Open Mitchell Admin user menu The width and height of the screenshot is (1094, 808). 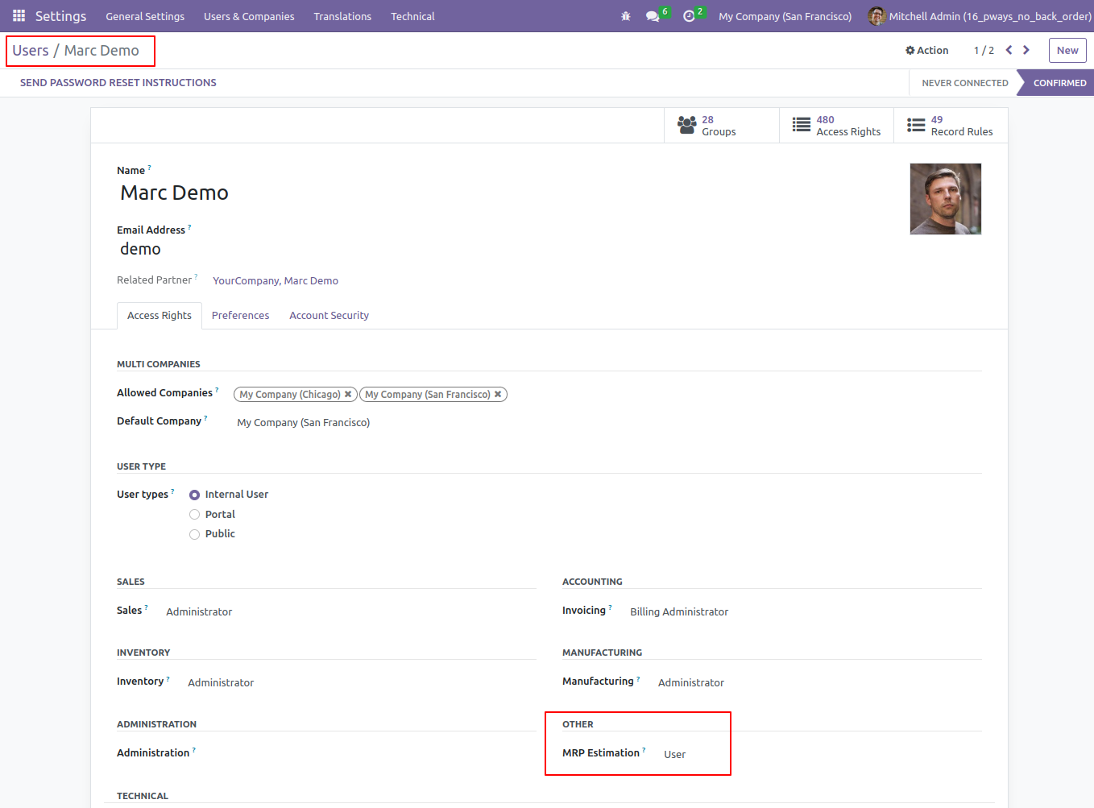980,16
